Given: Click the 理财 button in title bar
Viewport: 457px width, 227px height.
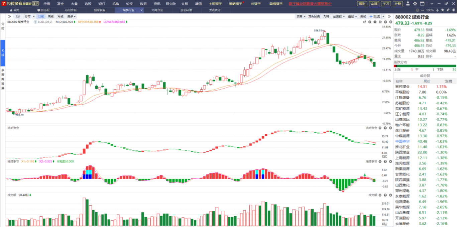Looking at the screenshot, I should pos(362,4).
